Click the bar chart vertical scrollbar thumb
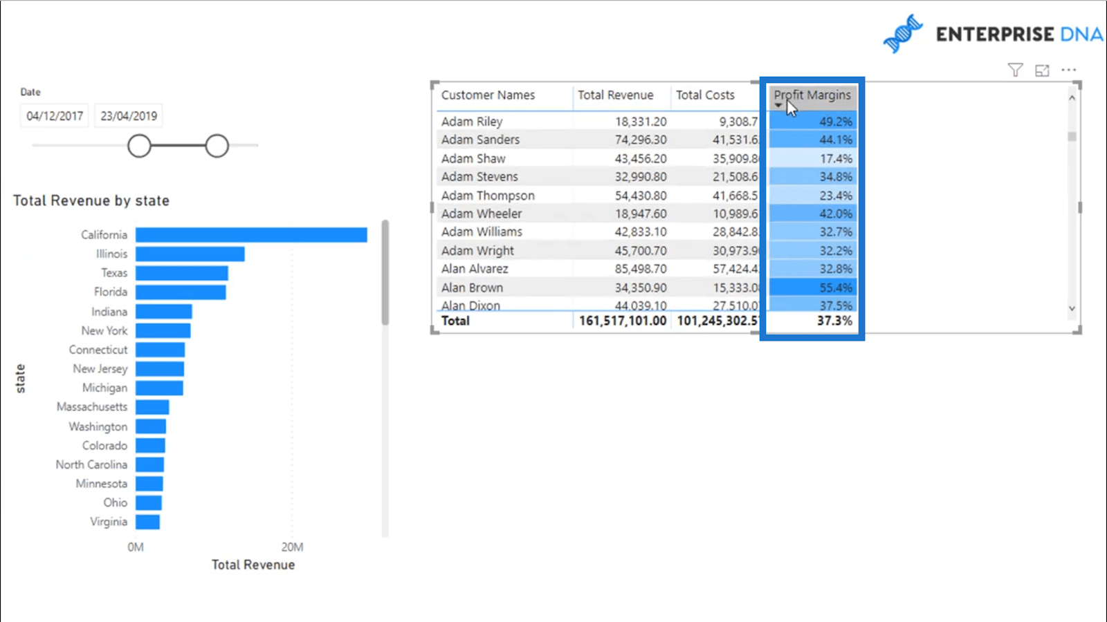 click(385, 272)
